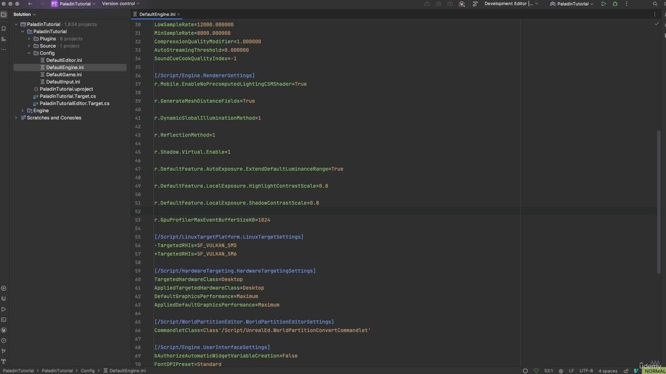Open DefaultEditor.ini in the tree
This screenshot has height=374, width=666.
coord(64,60)
